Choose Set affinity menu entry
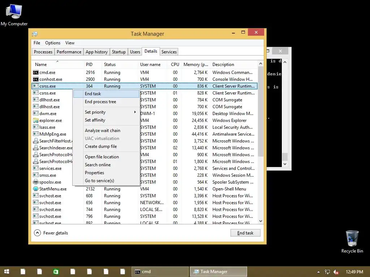The height and width of the screenshot is (277, 370). (106, 120)
